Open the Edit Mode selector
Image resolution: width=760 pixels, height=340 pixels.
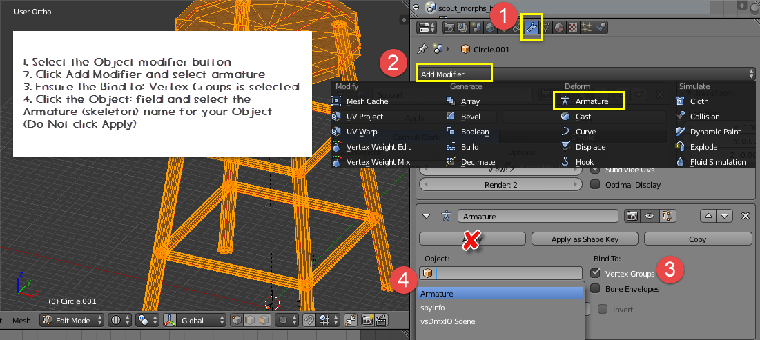(72, 320)
